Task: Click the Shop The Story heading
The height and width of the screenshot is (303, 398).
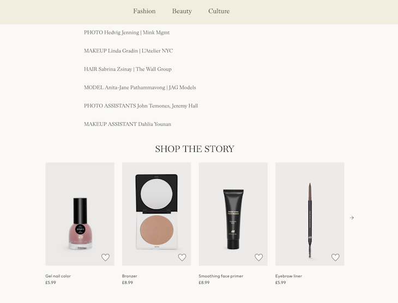Action: (x=195, y=149)
